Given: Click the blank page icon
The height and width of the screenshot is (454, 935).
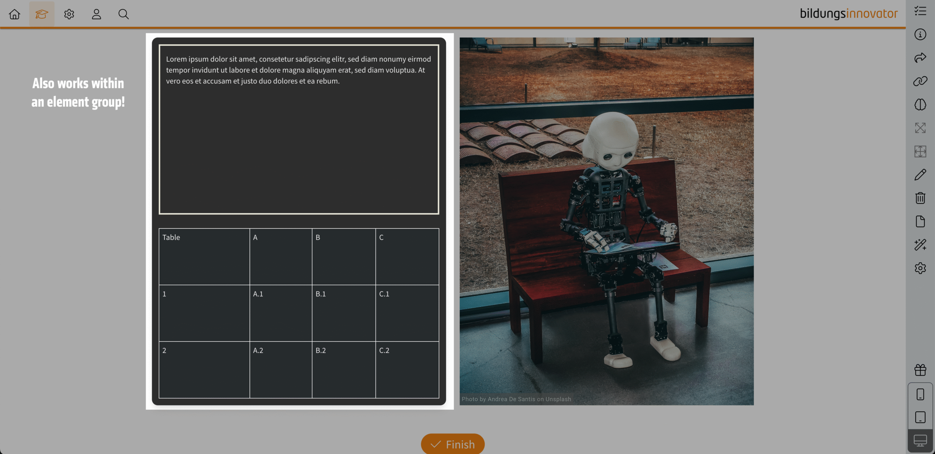Looking at the screenshot, I should [920, 221].
